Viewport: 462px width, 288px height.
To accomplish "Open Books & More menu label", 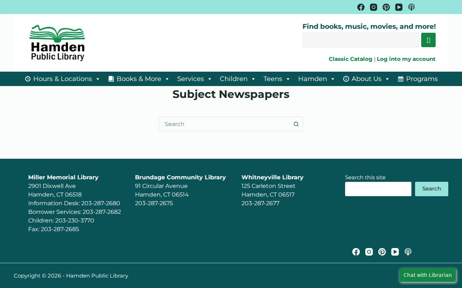I will 139,79.
